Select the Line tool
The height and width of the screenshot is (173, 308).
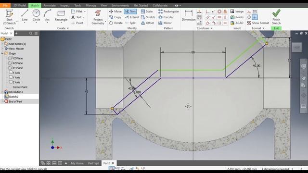pyautogui.click(x=25, y=16)
